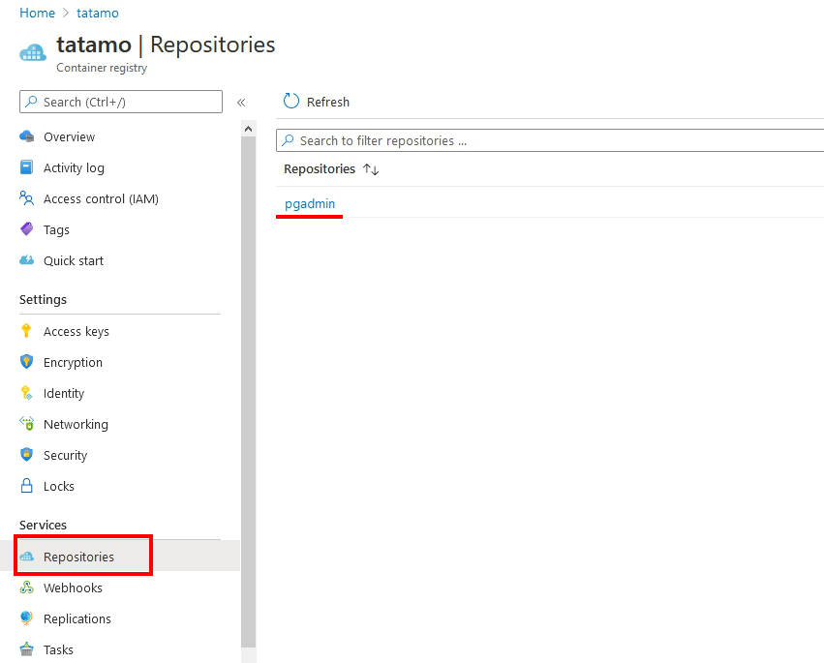This screenshot has height=663, width=824.
Task: Open the pgadmin repository link
Action: click(310, 203)
